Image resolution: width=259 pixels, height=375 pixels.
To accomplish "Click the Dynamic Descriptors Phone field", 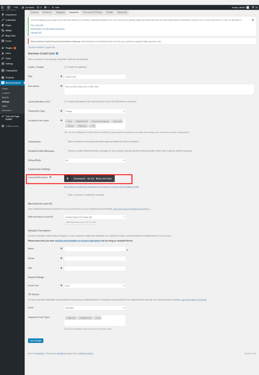I will pos(95,259).
